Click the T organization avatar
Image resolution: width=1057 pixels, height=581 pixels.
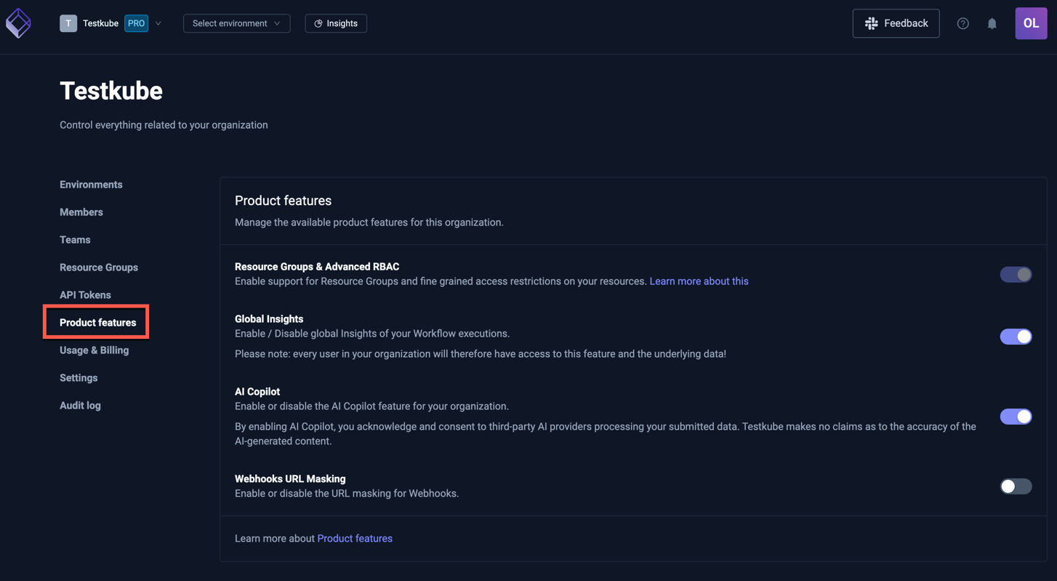click(x=68, y=23)
